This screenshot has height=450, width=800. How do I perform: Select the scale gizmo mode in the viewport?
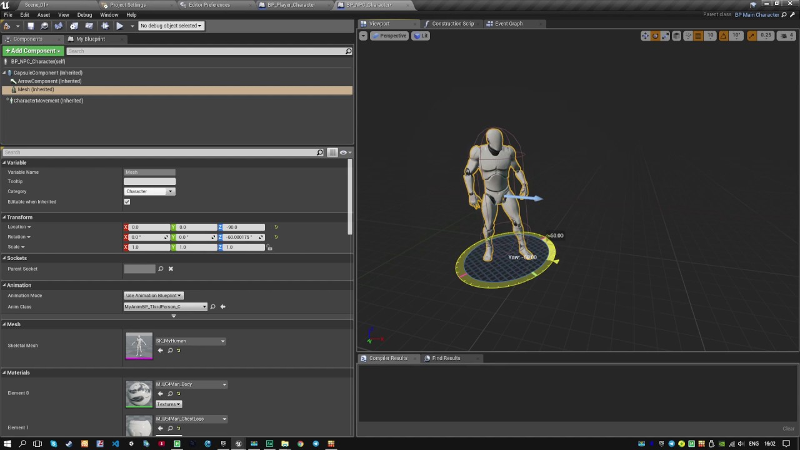tap(666, 36)
